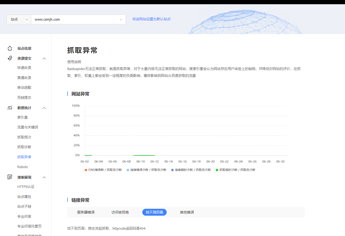Collapse the 数据统计 sidebar section
This screenshot has height=236, width=345.
44,108
